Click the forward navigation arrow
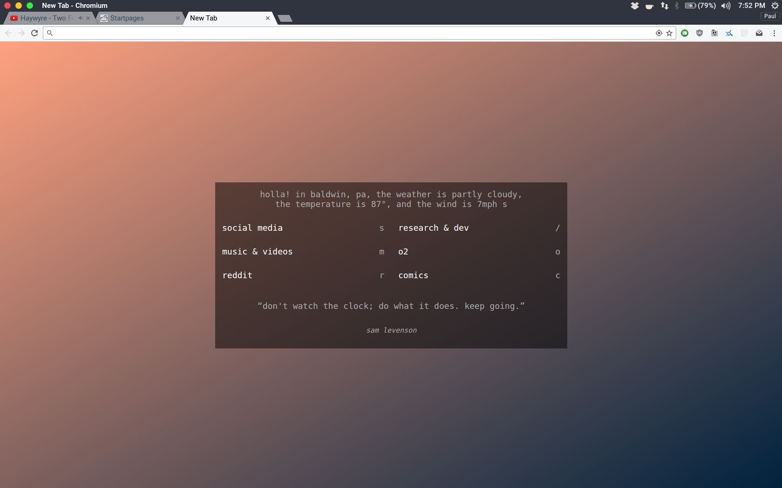Viewport: 782px width, 488px height. point(21,33)
